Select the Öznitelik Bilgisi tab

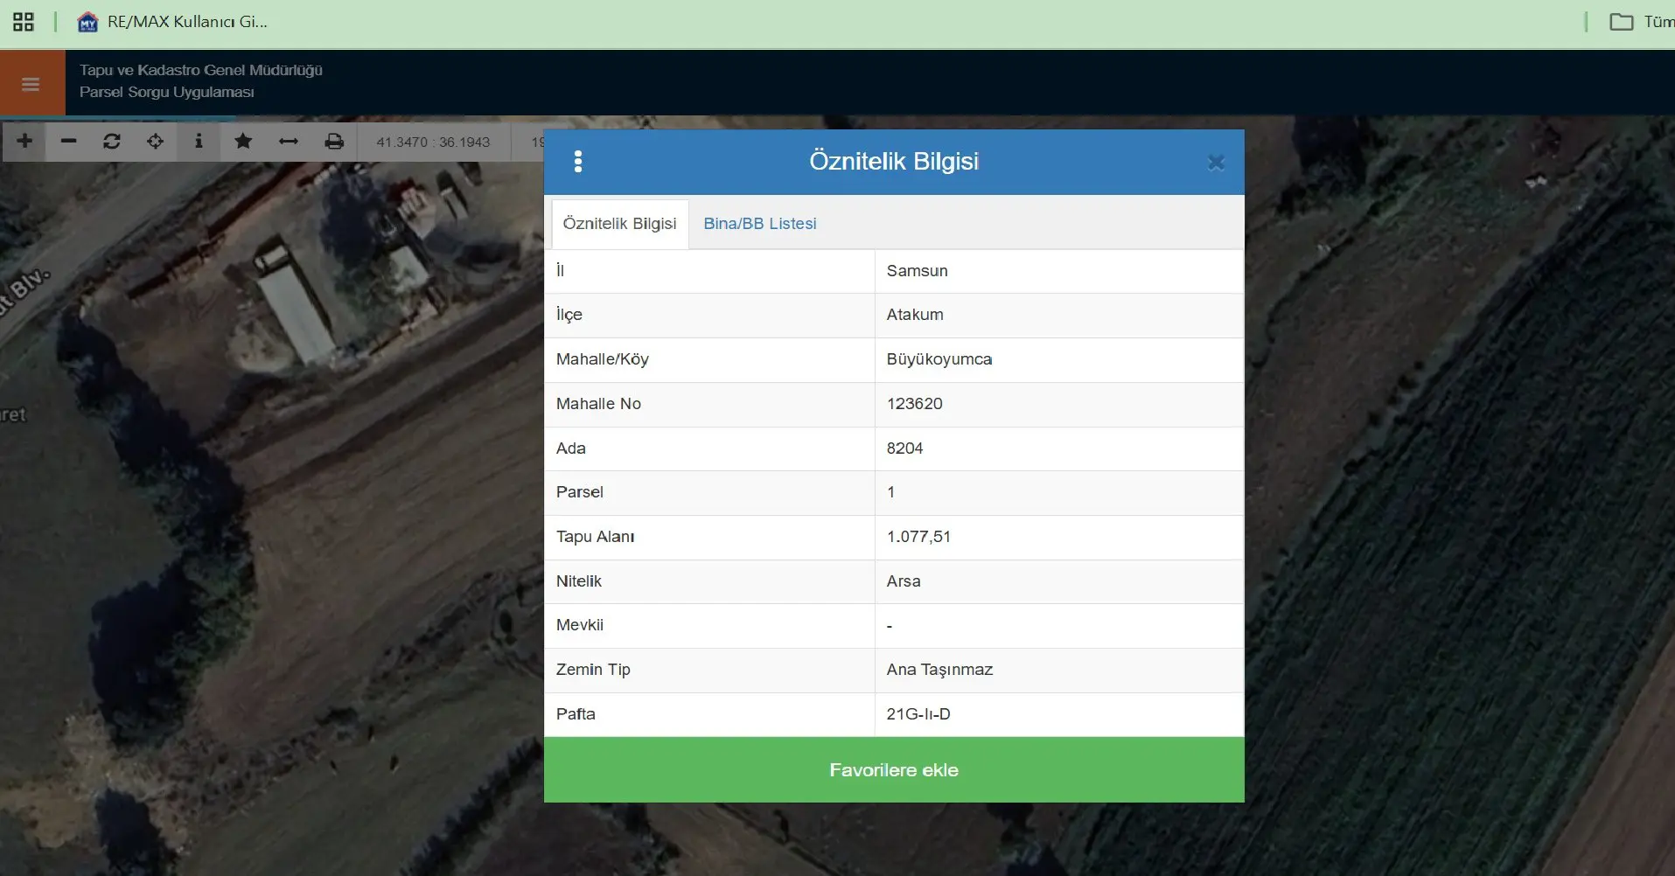620,224
